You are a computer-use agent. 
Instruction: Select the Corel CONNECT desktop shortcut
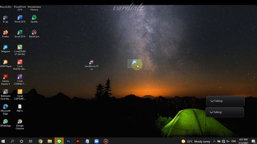tap(20, 80)
